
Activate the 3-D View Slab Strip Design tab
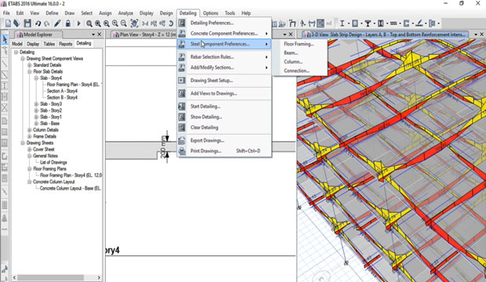click(x=386, y=34)
